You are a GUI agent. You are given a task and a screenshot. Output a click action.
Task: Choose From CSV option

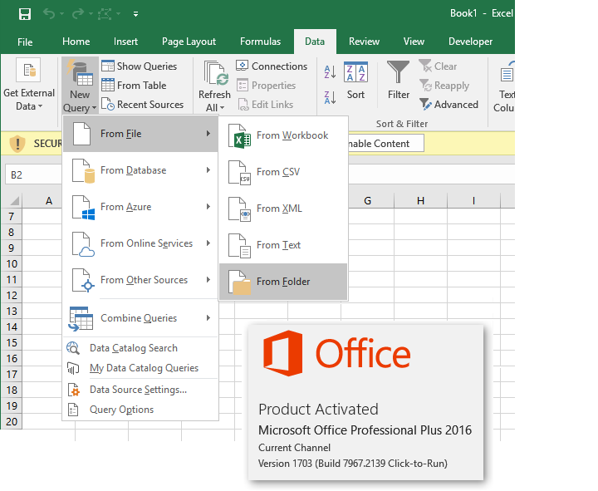coord(283,172)
